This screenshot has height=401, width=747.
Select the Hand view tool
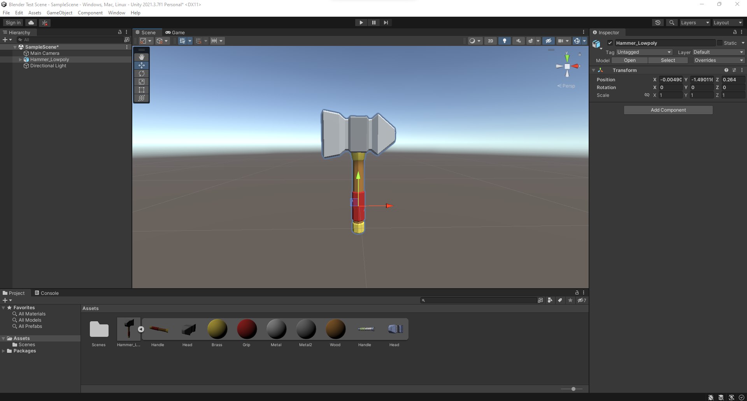pos(142,57)
